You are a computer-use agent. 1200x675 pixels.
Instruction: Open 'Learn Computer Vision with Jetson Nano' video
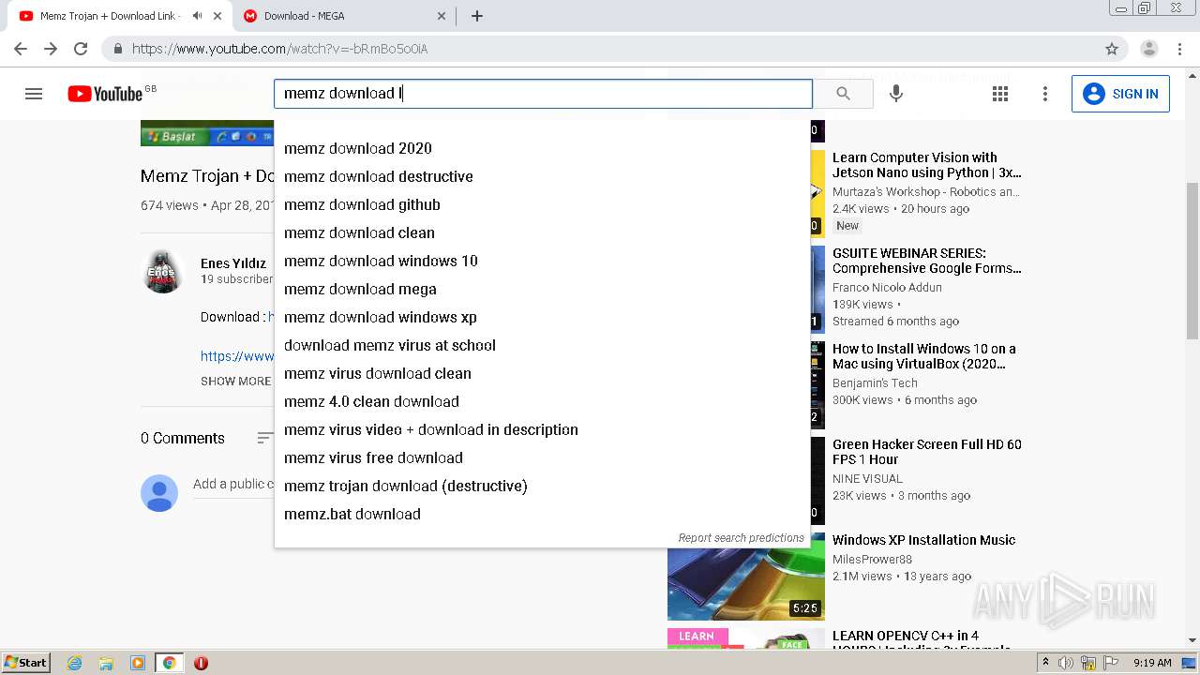[926, 165]
